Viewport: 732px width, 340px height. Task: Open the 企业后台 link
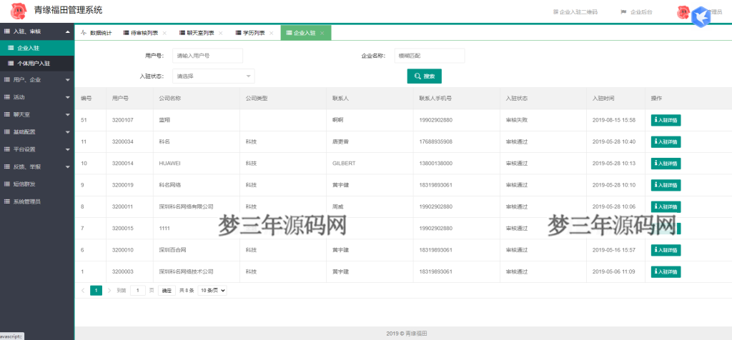[636, 12]
